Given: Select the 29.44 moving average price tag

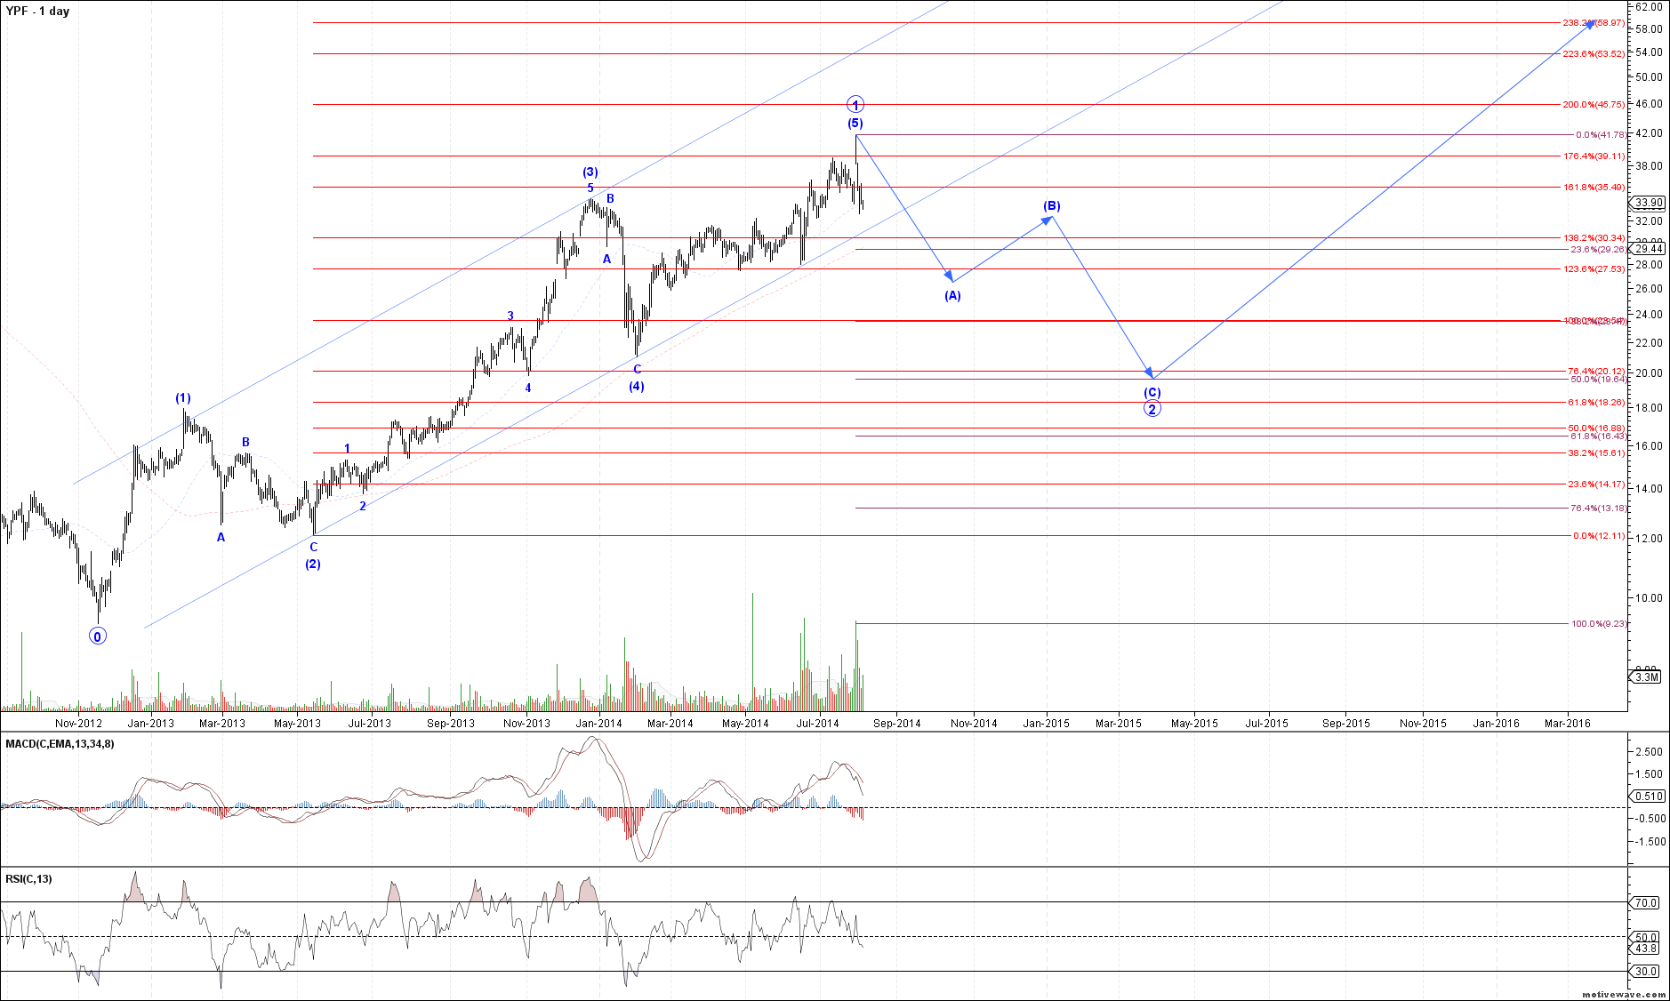Looking at the screenshot, I should 1647,249.
